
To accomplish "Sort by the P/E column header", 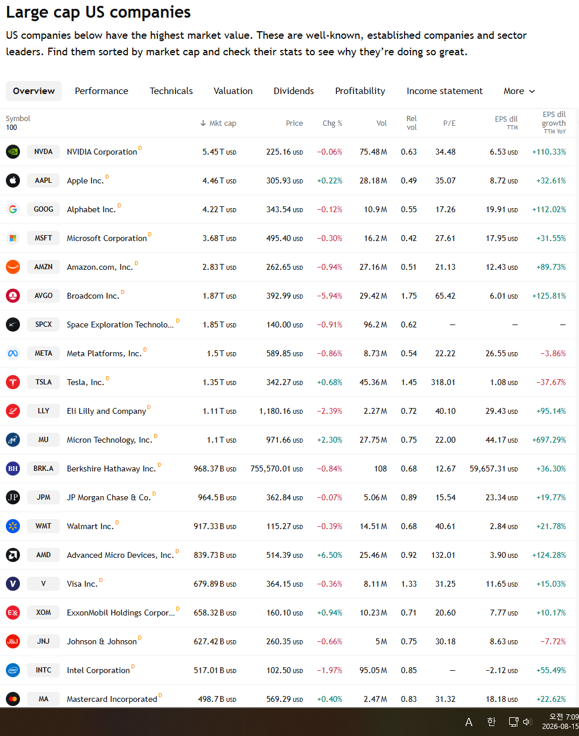I will (449, 123).
